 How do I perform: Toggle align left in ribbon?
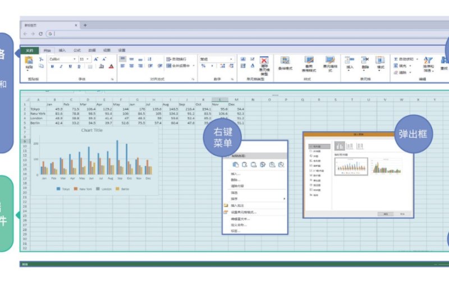pos(122,66)
